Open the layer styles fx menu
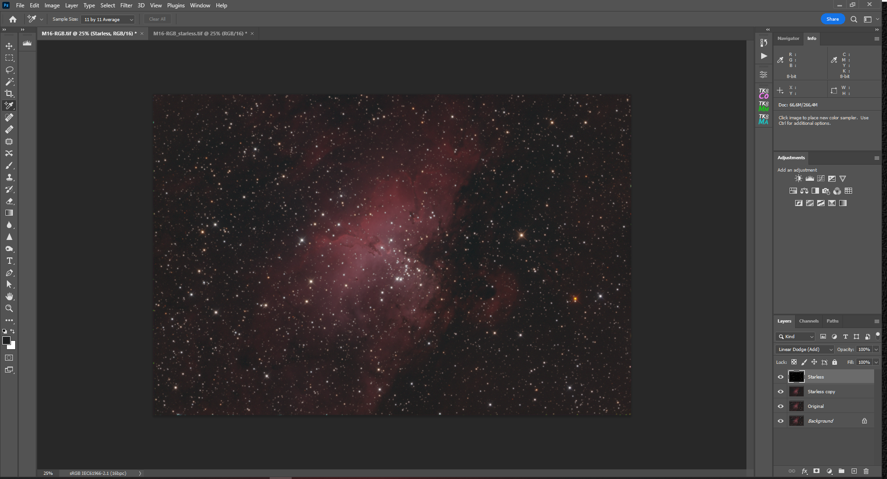 804,471
